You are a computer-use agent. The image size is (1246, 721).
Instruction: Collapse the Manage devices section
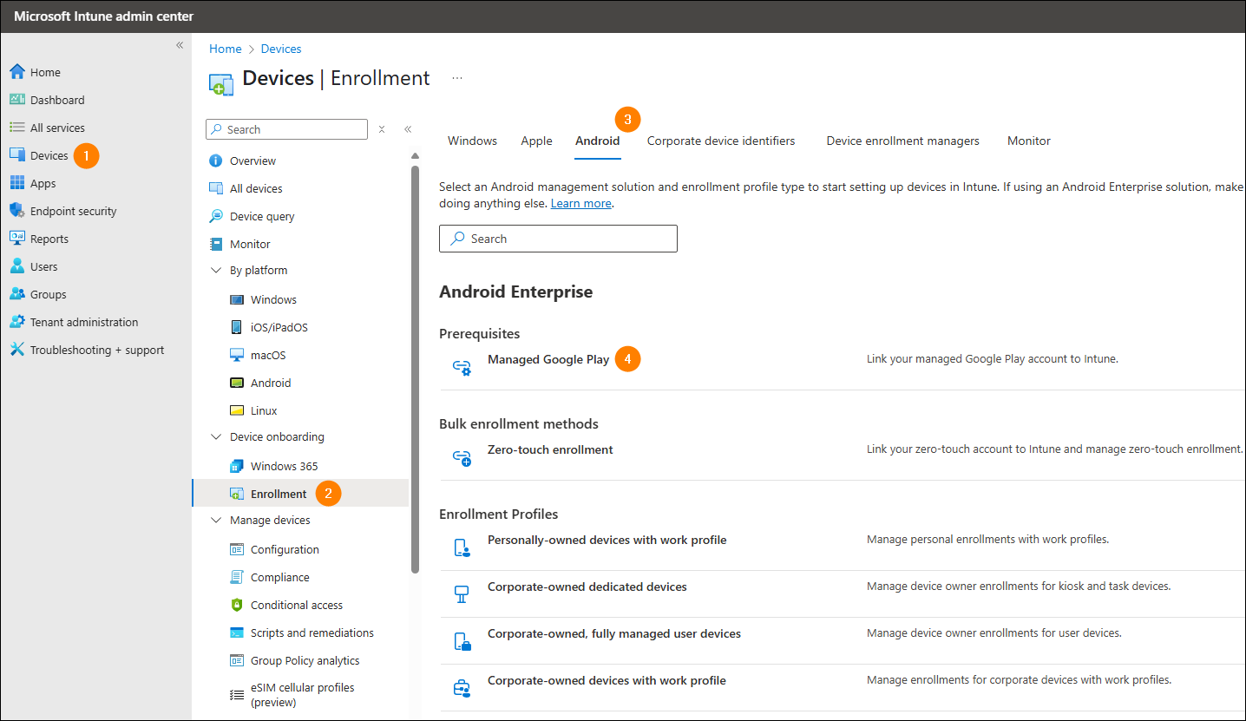(216, 521)
